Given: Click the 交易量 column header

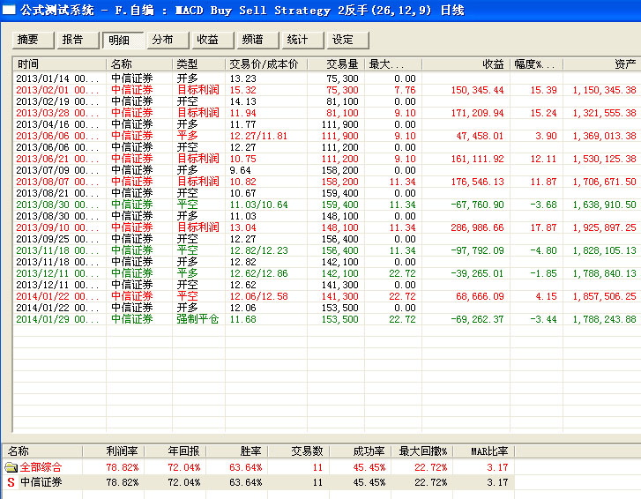Looking at the screenshot, I should click(336, 64).
